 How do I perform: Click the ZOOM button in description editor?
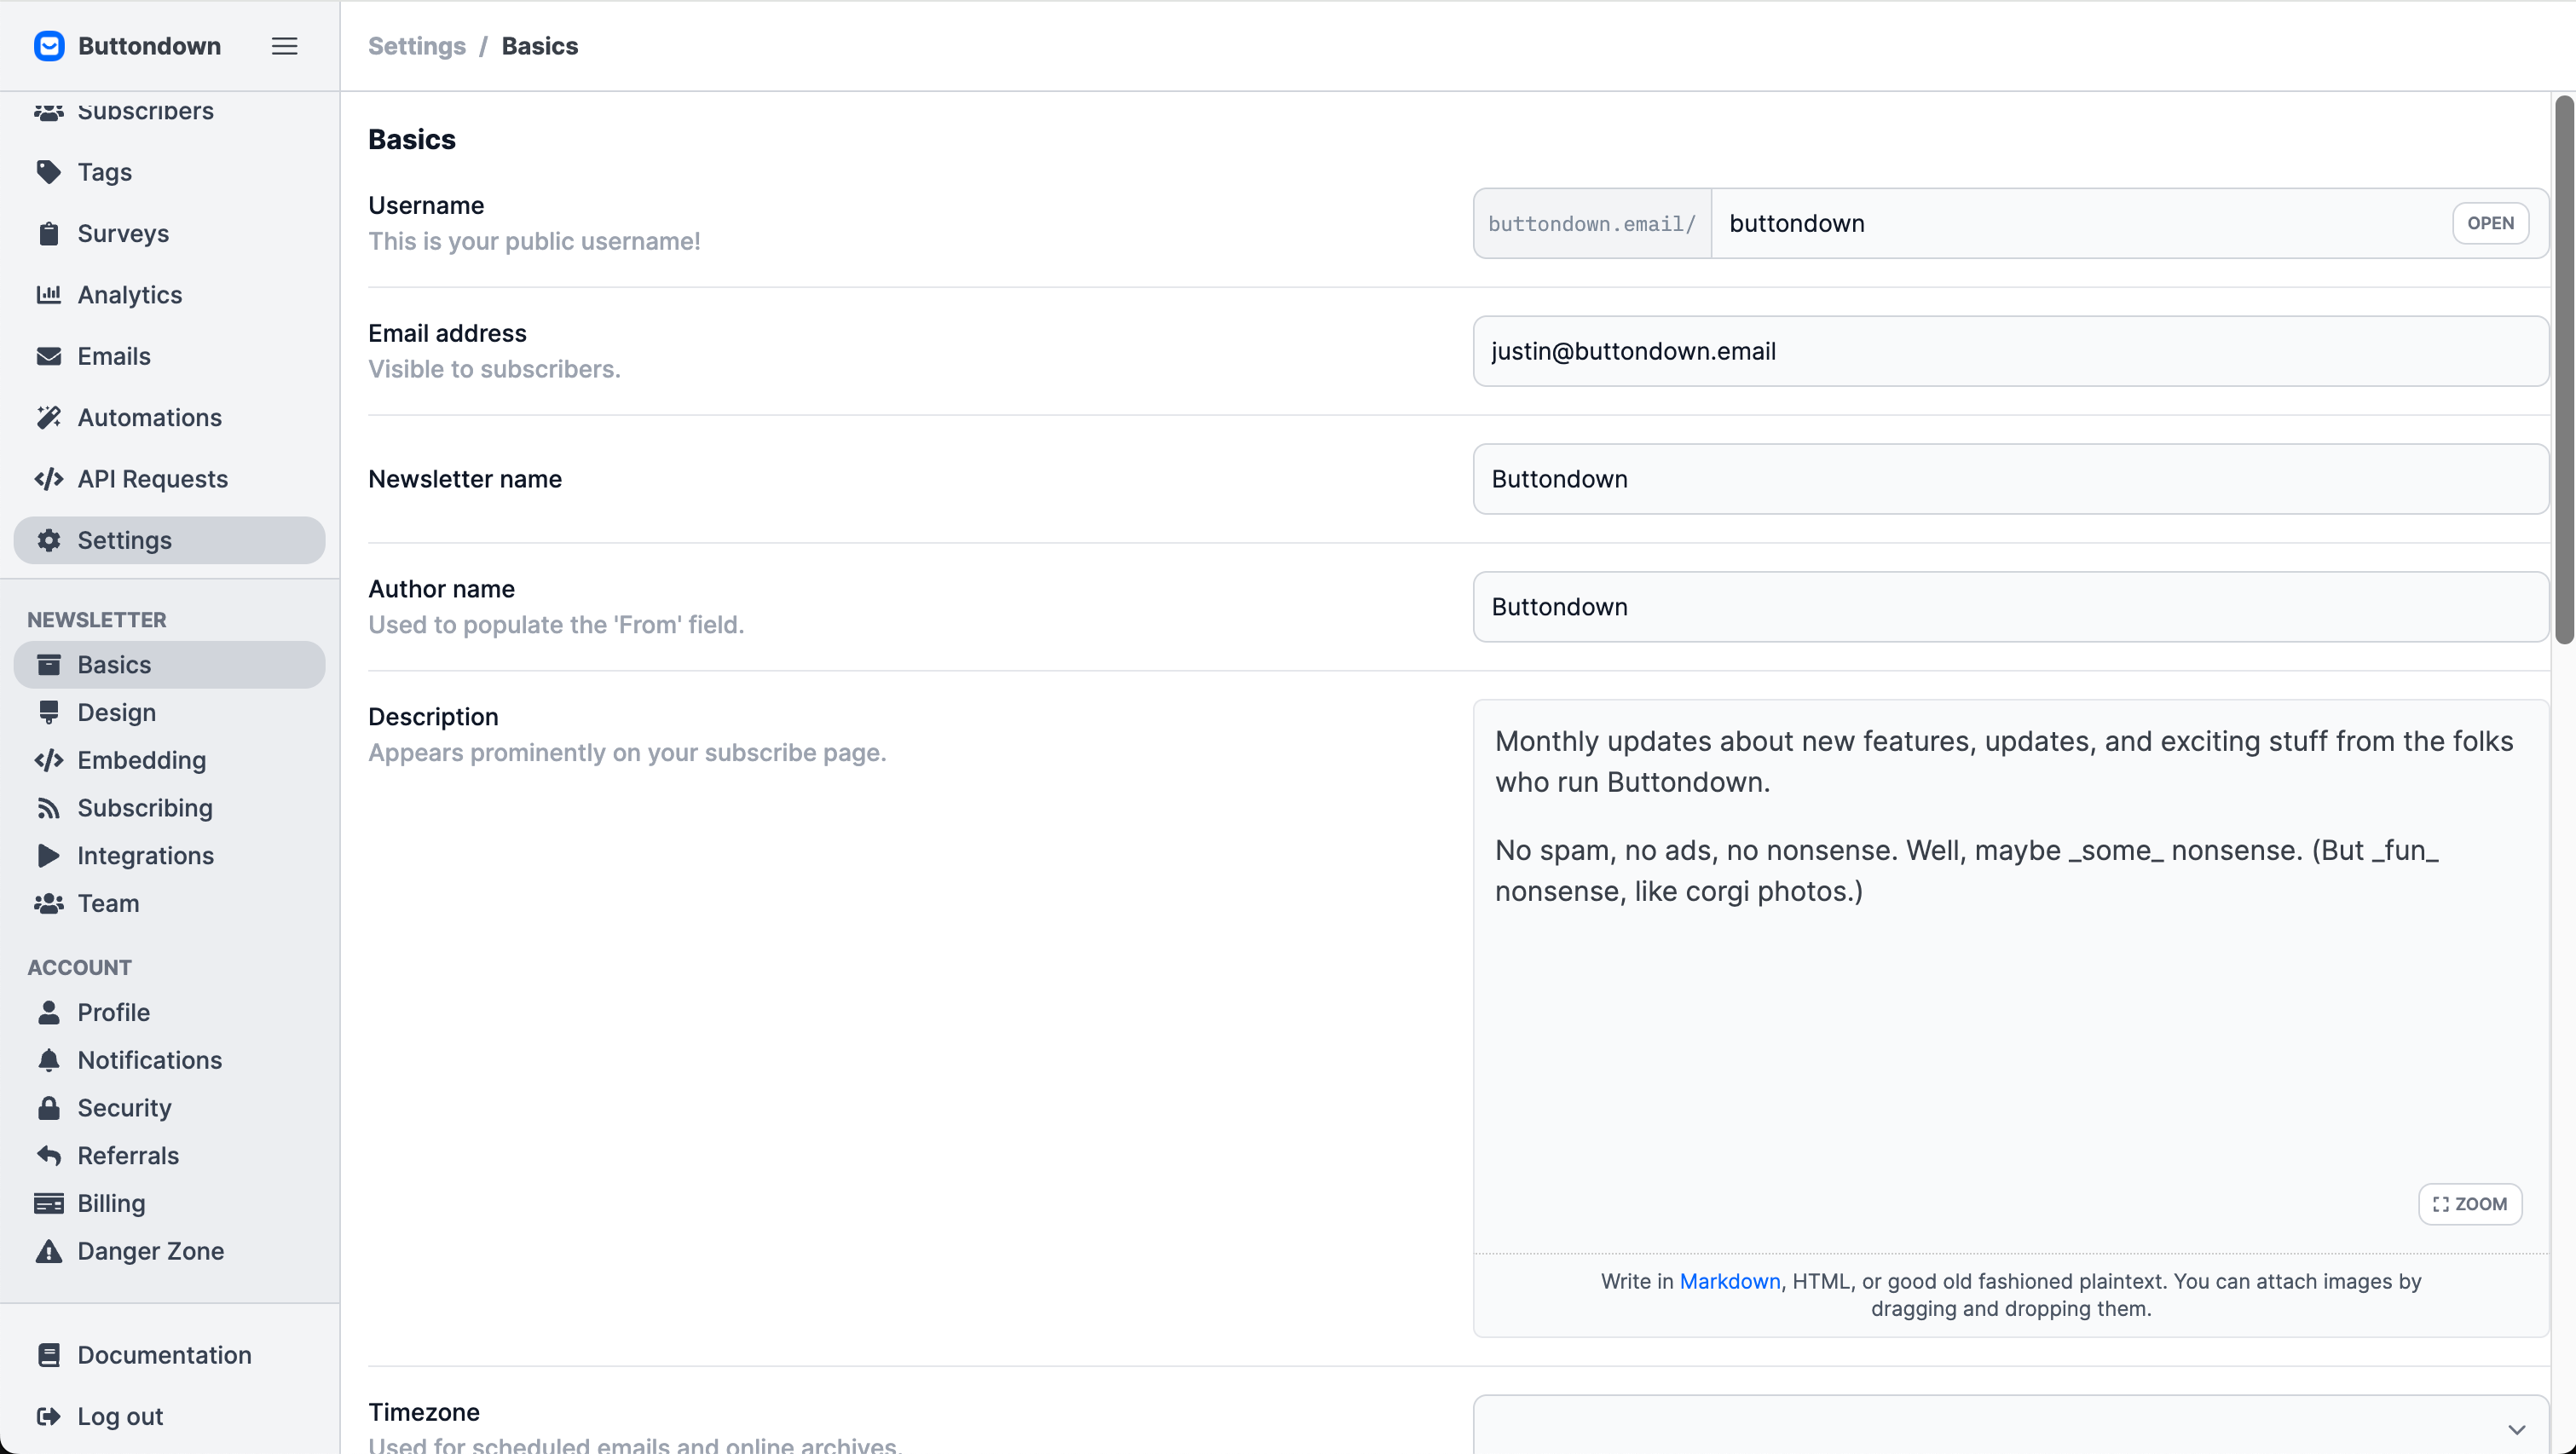(2469, 1204)
